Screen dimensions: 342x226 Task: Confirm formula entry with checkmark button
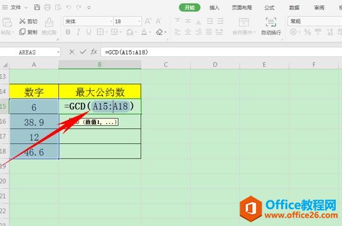(x=83, y=52)
